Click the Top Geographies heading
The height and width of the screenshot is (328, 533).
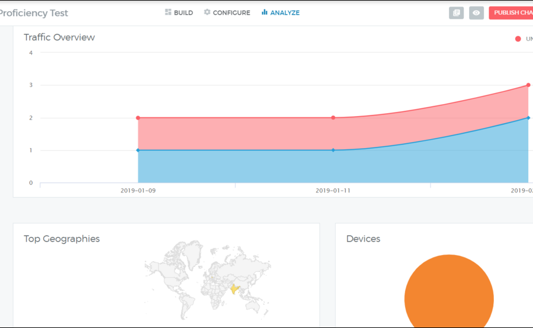(x=62, y=239)
